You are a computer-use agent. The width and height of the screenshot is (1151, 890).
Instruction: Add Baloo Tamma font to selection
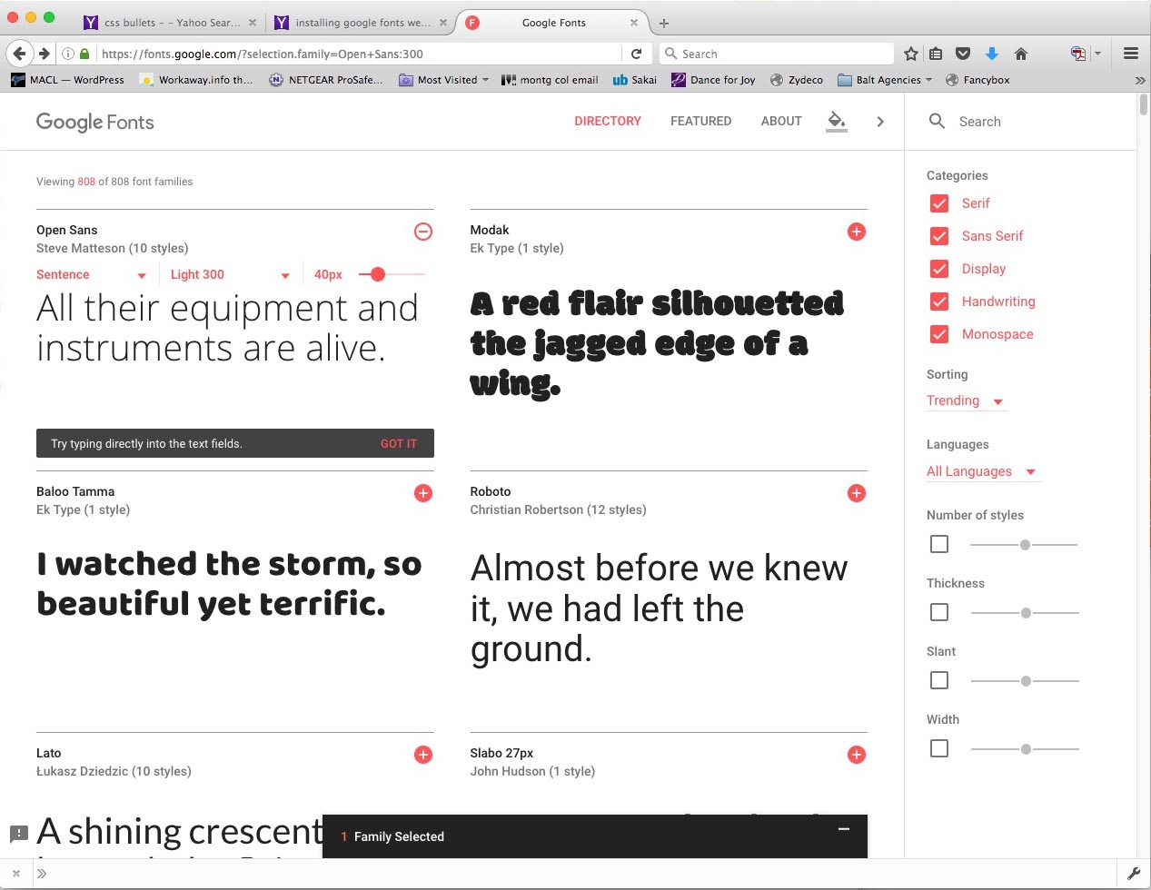coord(423,493)
